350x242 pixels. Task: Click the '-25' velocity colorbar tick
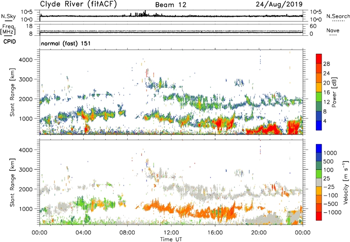[x=329, y=187]
